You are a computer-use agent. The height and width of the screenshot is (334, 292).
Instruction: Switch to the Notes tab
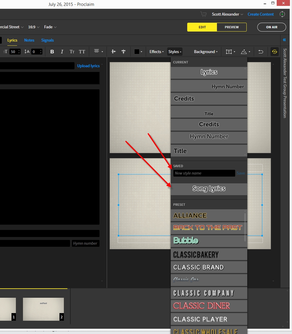coord(29,40)
